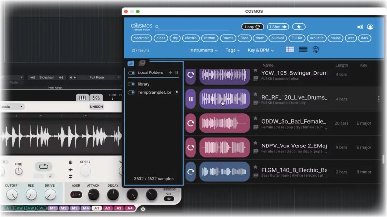
Task: Favorite the ODDW_So_Bad_Female sample
Action: point(255,118)
